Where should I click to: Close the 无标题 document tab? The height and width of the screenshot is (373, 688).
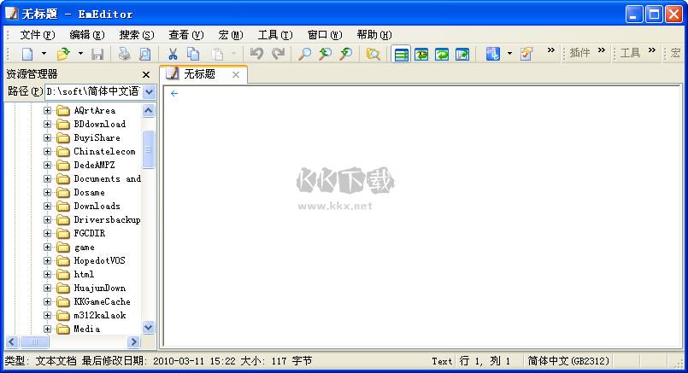(x=236, y=74)
